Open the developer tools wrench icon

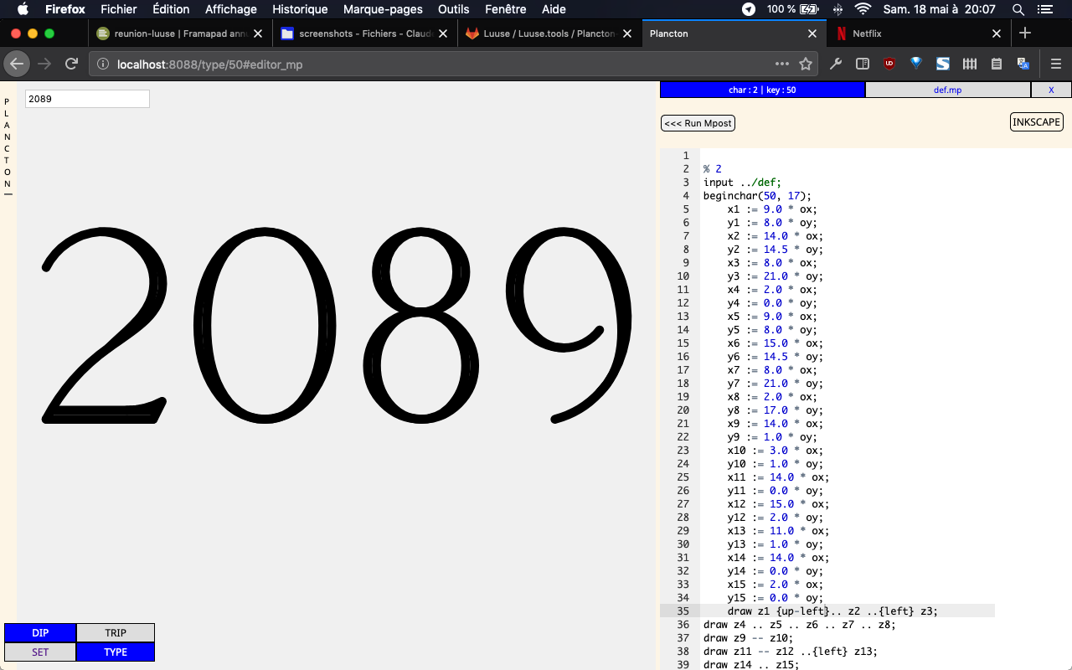pos(835,64)
